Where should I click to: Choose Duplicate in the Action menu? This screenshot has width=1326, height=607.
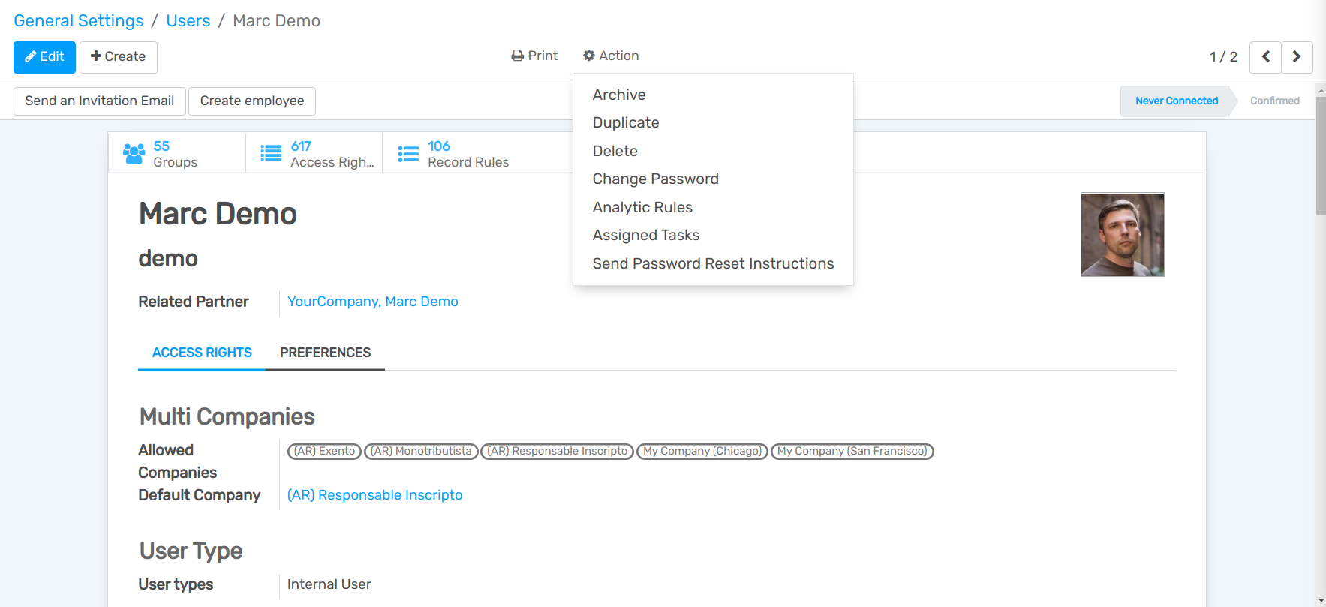[626, 122]
